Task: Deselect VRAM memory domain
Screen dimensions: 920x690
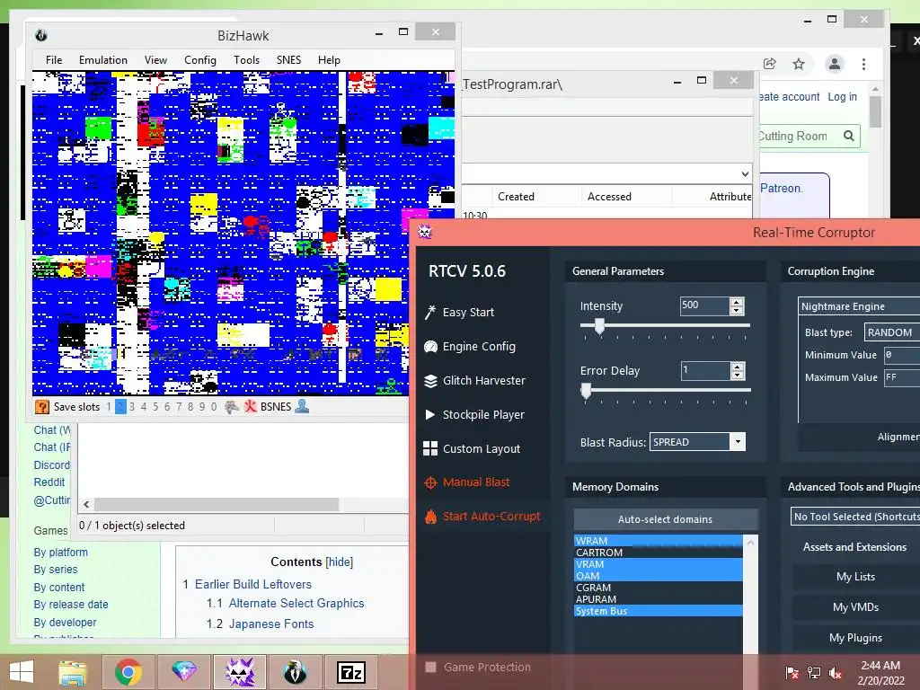Action: click(659, 564)
